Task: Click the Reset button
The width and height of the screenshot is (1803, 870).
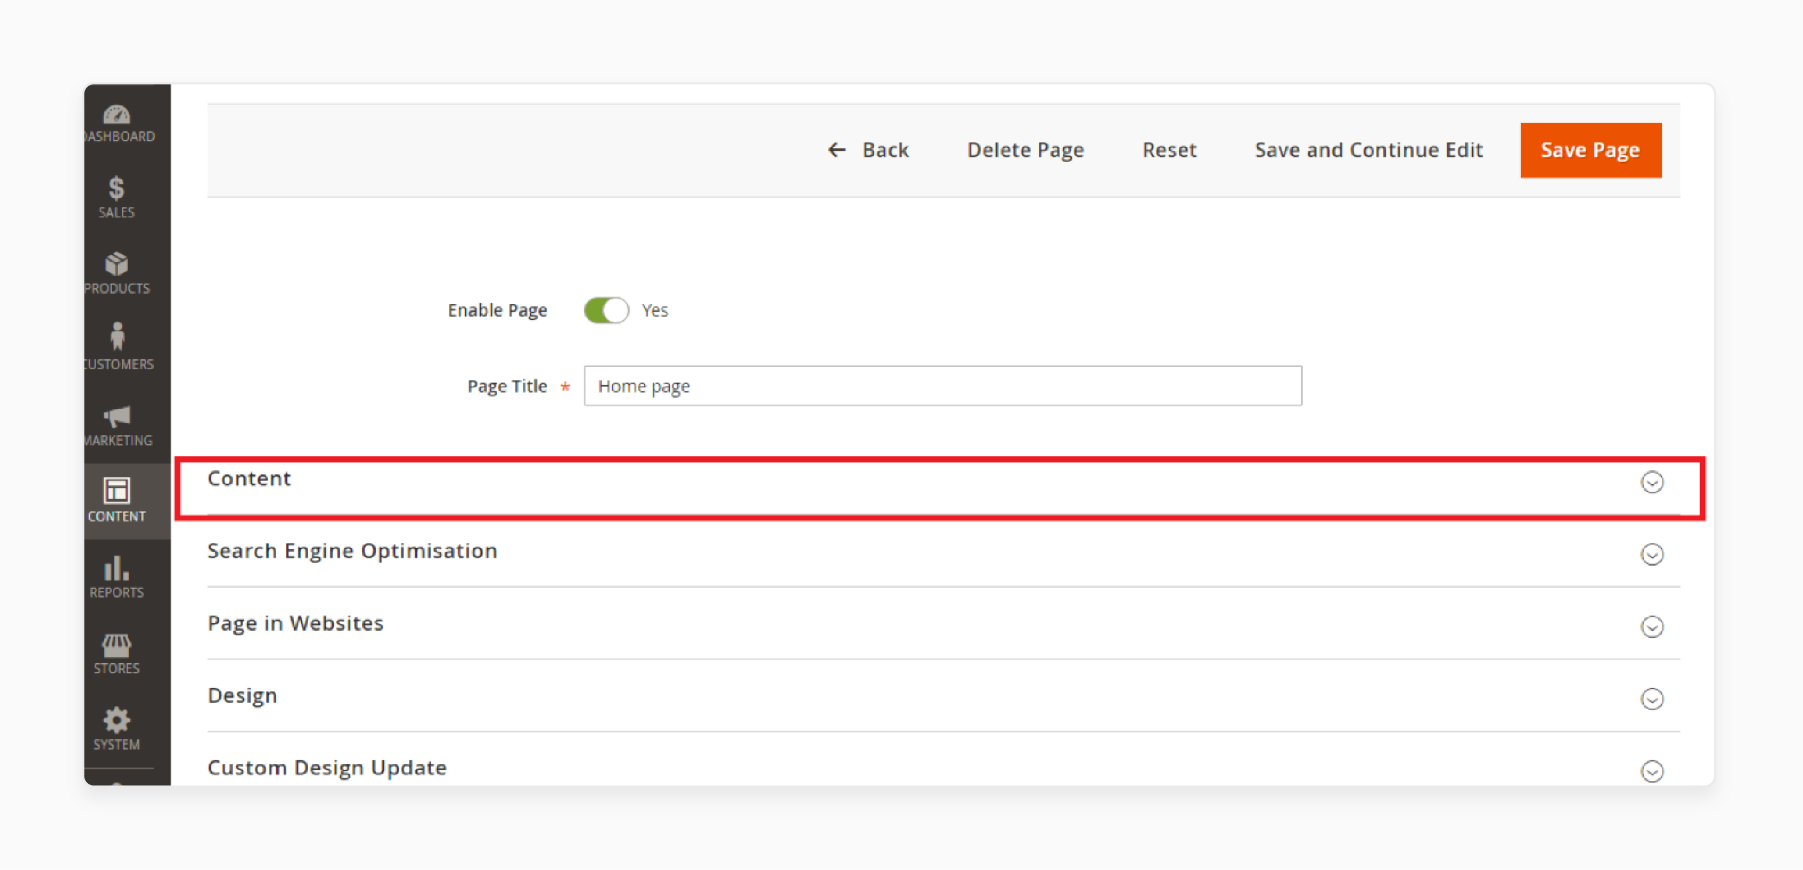Action: [1170, 150]
